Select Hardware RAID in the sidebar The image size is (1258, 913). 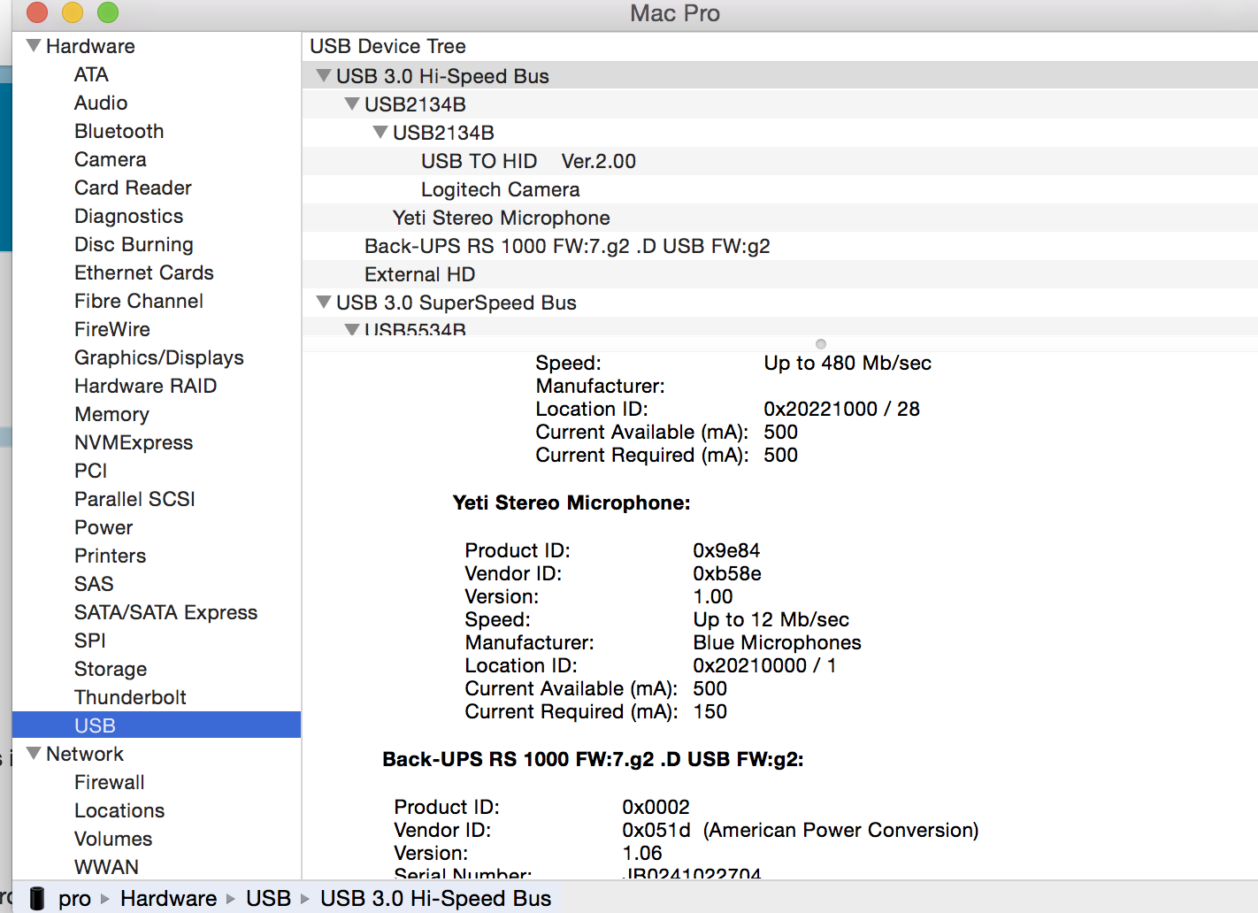(x=146, y=386)
